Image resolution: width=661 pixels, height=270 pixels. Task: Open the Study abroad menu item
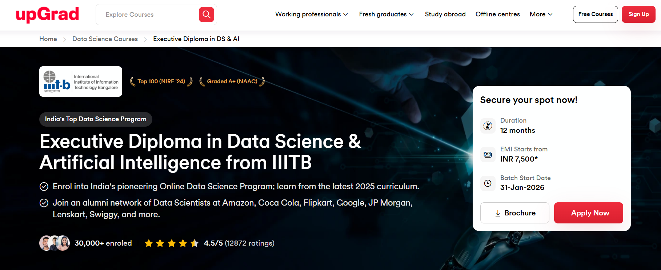[445, 14]
